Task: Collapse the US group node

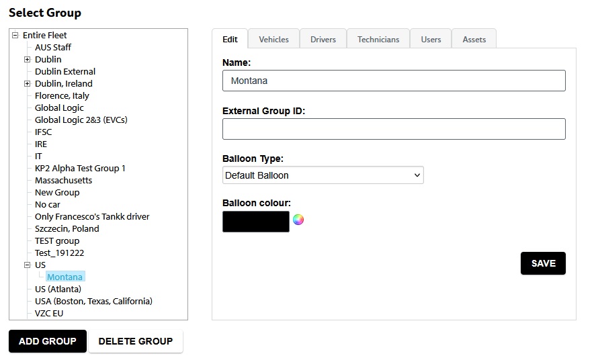Action: (27, 265)
